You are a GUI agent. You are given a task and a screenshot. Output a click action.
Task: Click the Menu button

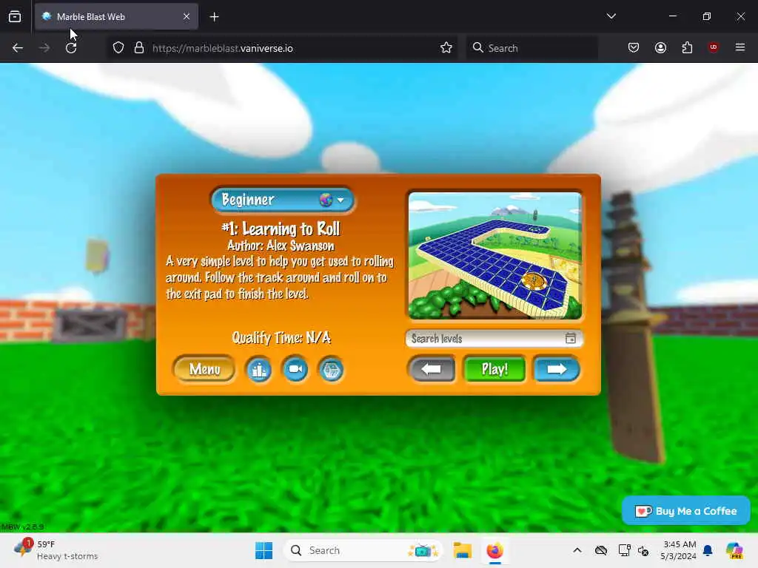[204, 370]
